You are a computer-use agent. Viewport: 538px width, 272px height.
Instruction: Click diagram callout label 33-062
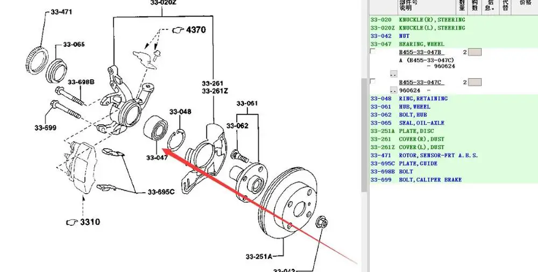[x=237, y=126]
